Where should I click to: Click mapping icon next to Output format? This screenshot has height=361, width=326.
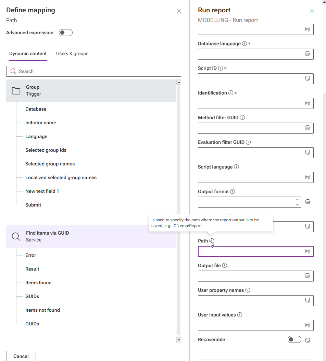coord(308,202)
